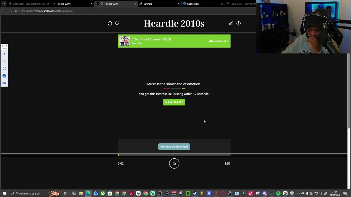Go to the browser home page

pos(17,11)
